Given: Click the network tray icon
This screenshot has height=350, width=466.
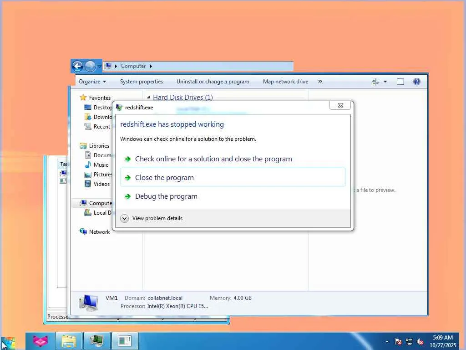Looking at the screenshot, I should tap(409, 341).
